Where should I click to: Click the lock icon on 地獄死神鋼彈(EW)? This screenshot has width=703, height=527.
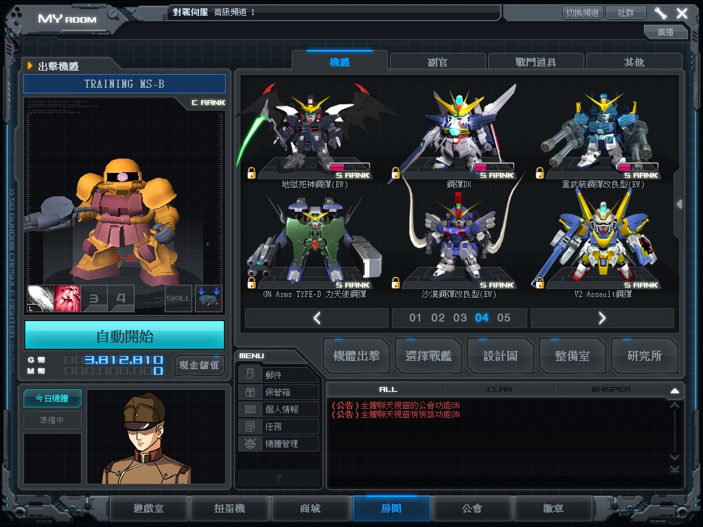click(251, 173)
